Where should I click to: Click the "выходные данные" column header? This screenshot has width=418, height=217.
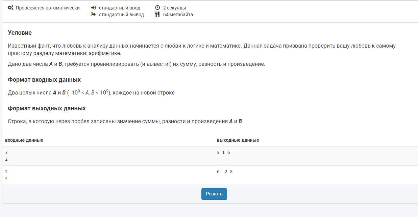(x=238, y=140)
